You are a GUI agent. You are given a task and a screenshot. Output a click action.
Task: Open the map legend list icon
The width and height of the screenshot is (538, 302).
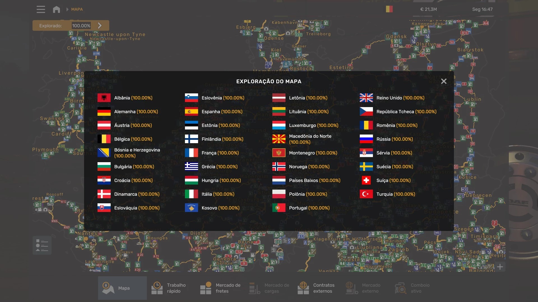point(42,245)
